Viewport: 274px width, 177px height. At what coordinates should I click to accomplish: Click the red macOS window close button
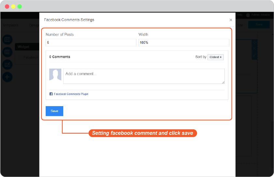click(7, 7)
